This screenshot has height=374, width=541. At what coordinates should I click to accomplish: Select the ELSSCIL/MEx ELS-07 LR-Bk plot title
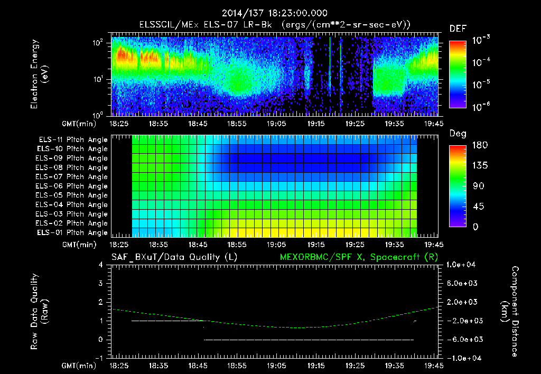coord(275,25)
